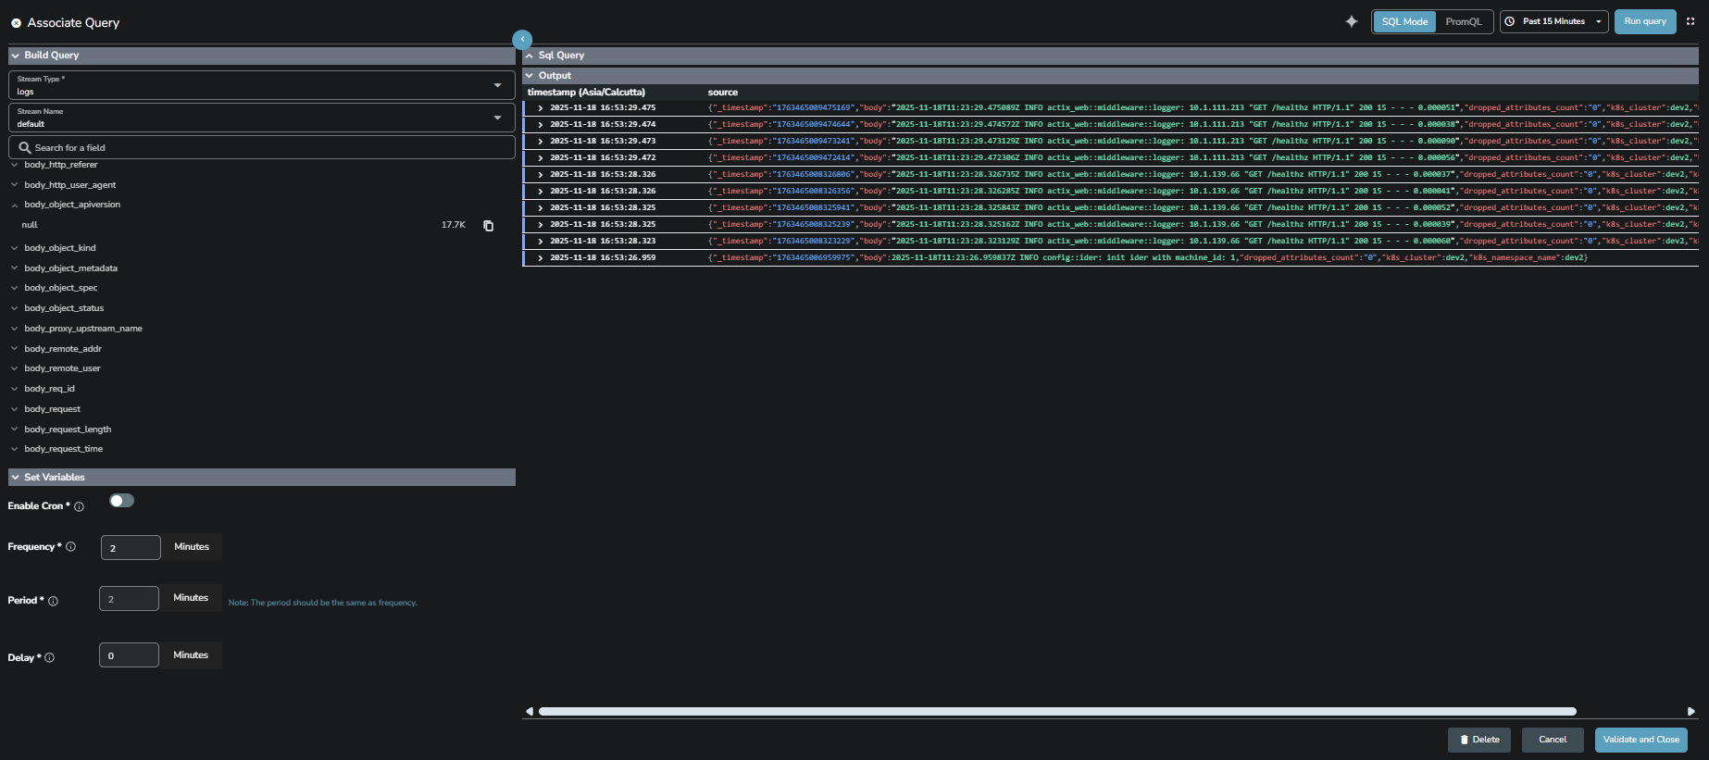Click the Frequency info icon
Viewport: 1709px width, 760px height.
pos(71,547)
